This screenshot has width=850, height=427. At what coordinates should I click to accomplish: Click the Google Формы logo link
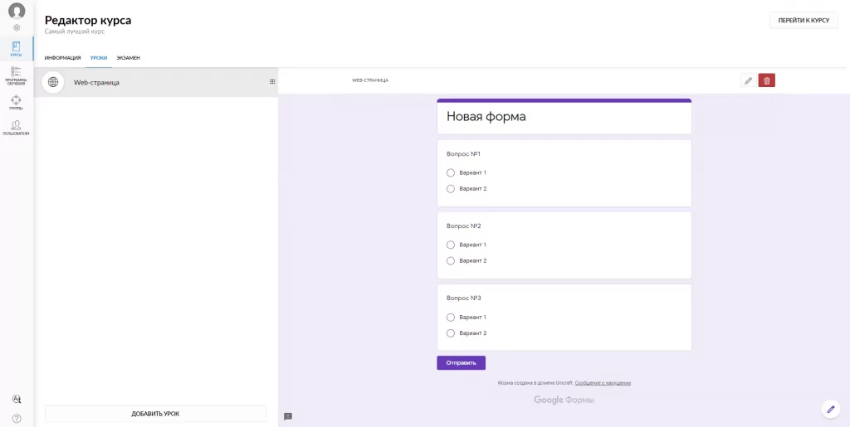click(564, 400)
